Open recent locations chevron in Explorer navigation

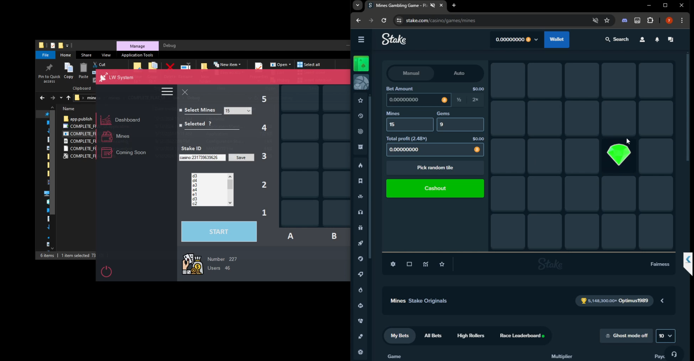click(61, 98)
